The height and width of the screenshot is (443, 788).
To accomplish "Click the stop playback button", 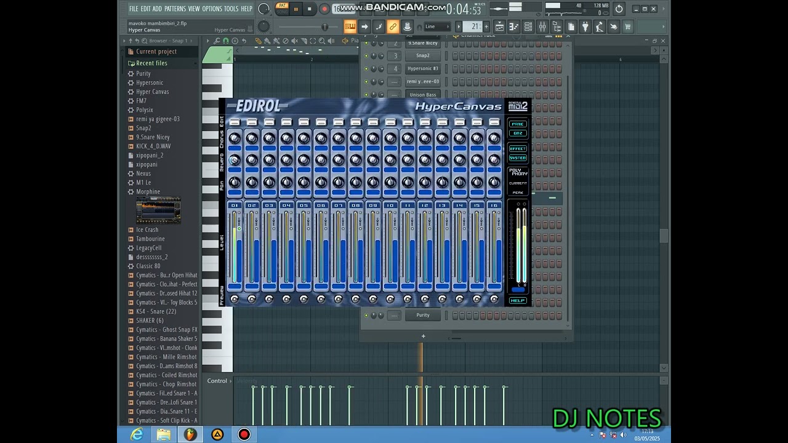I will point(309,9).
